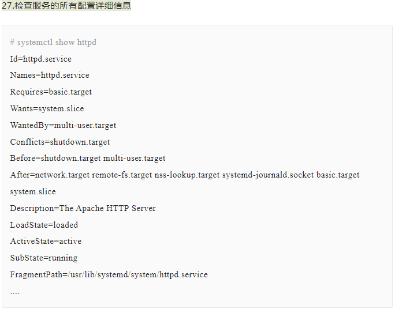Select the Names=httpd.service line
This screenshot has width=395, height=309.
coord(50,76)
